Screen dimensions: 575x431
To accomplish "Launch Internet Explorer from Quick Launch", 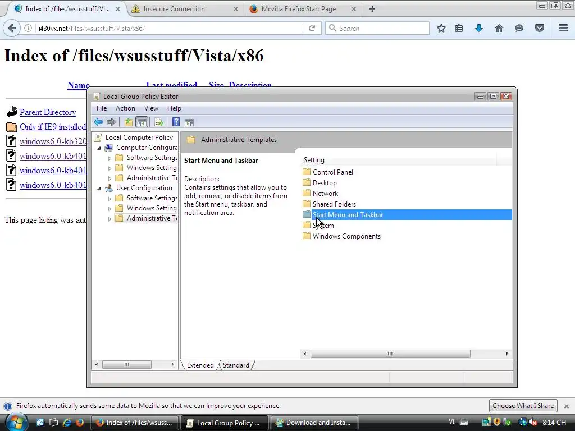I will coord(67,423).
